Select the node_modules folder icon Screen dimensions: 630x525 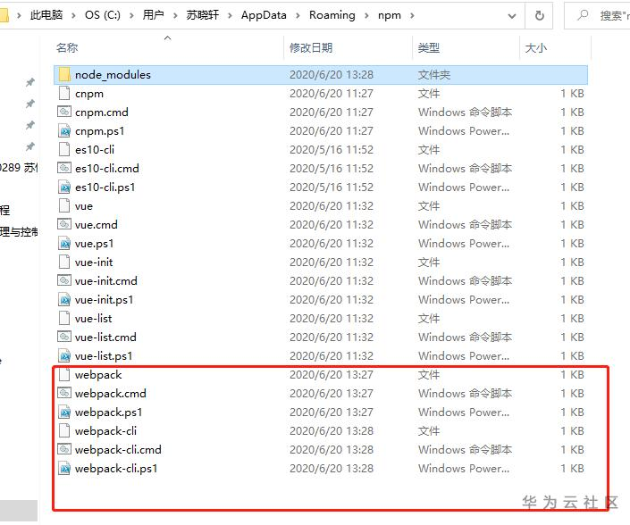[x=64, y=75]
